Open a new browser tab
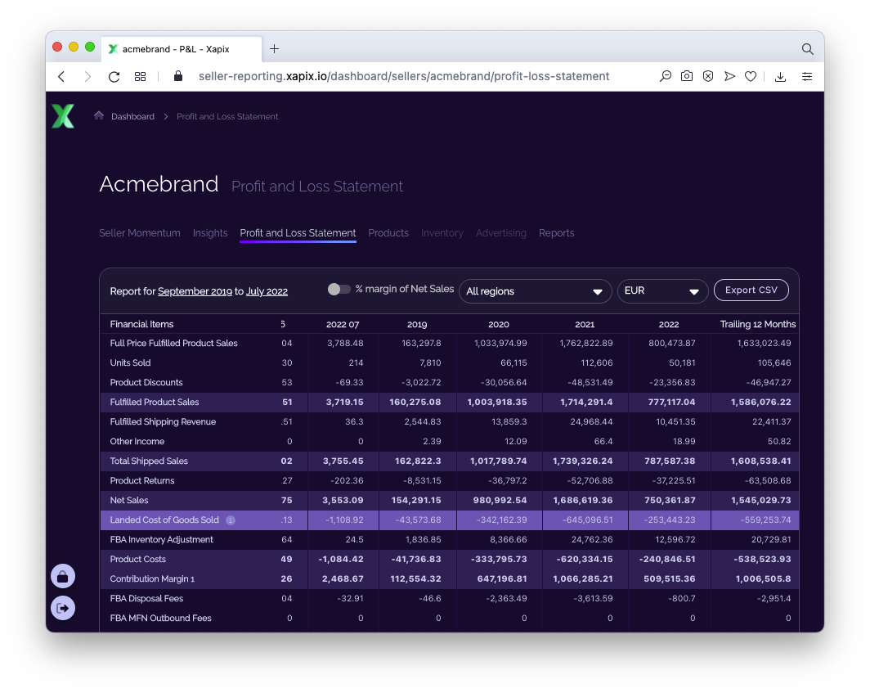Screen dimensions: 870x693 click(x=274, y=49)
